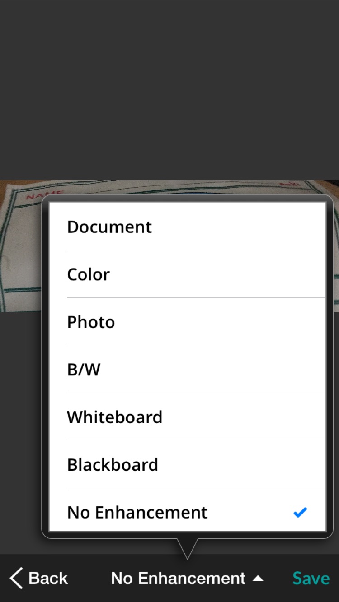Select the Photo enhancement option
339x602 pixels.
click(x=187, y=322)
